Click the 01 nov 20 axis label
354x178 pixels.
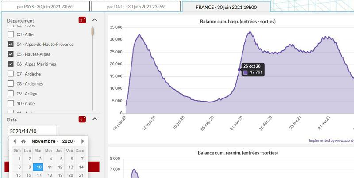click(x=236, y=124)
